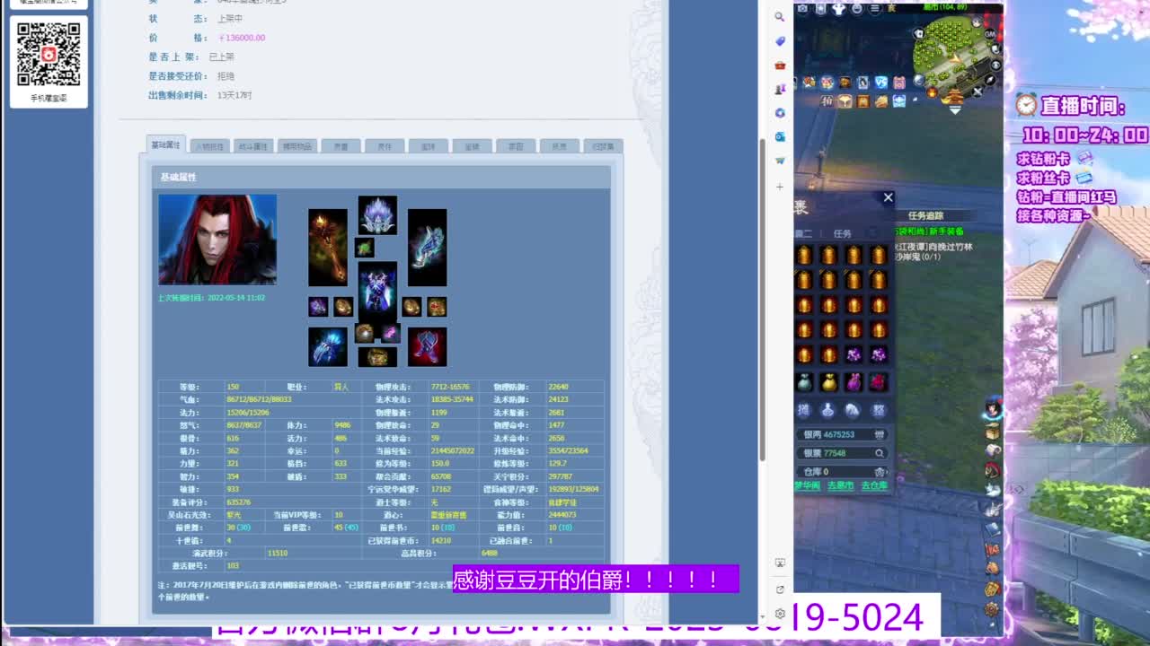The height and width of the screenshot is (646, 1150).
Task: View the helmet equipment slot
Action: coord(377,215)
